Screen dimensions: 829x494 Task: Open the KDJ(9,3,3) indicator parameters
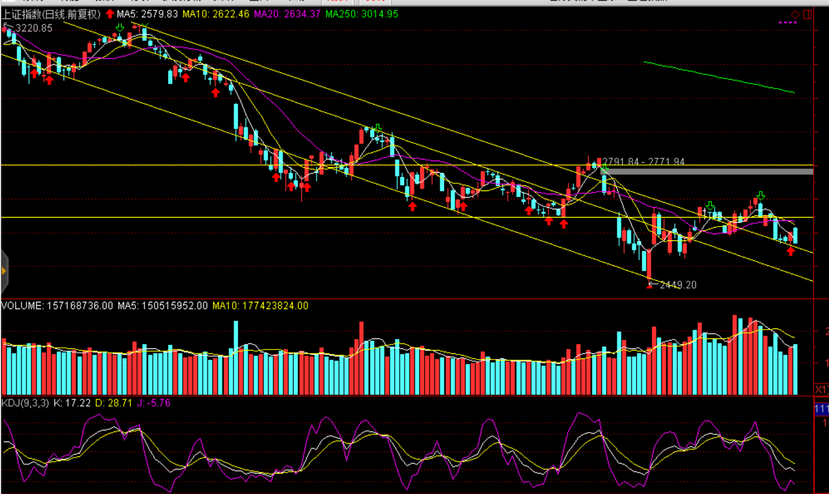point(25,403)
